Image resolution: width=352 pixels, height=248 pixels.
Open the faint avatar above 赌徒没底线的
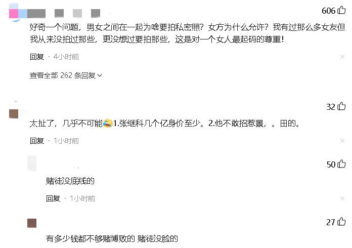pyautogui.click(x=32, y=163)
